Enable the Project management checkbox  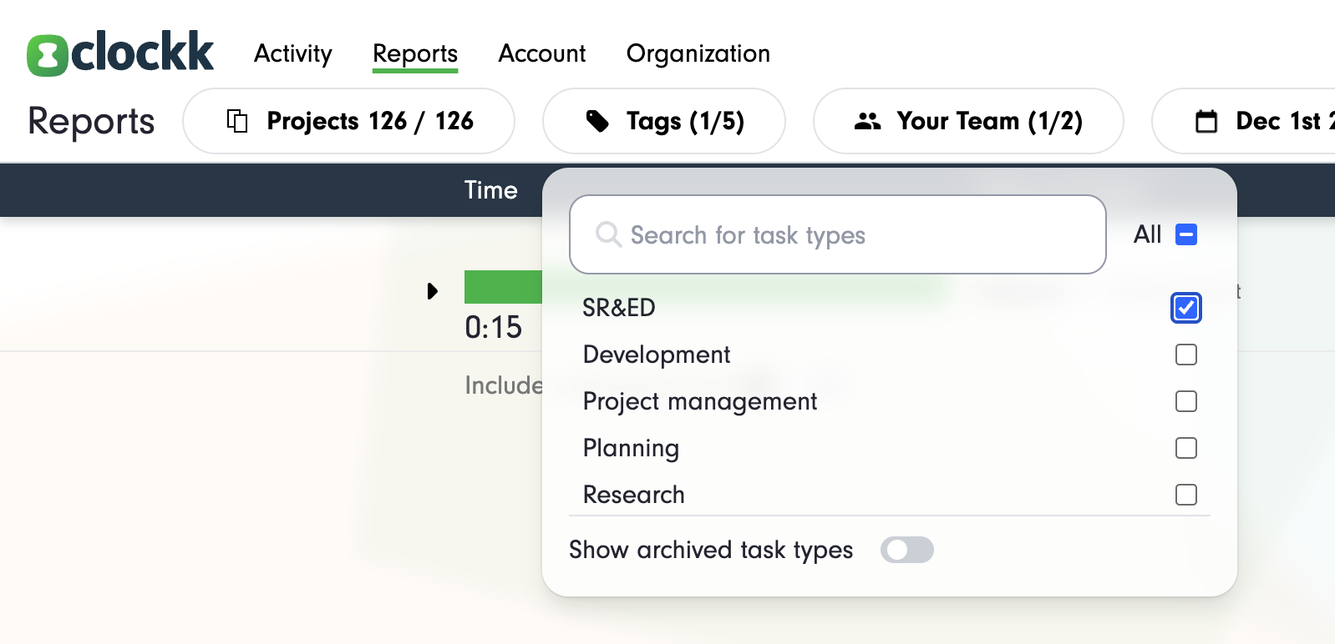(1185, 401)
